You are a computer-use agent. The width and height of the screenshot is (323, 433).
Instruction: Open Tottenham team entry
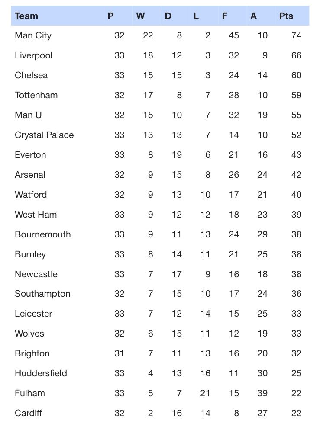point(36,95)
